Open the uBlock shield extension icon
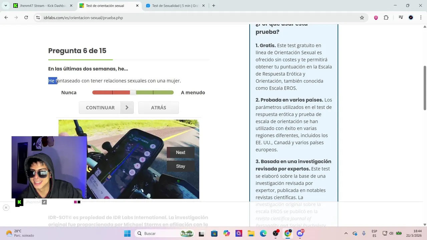427x240 pixels. click(x=376, y=18)
